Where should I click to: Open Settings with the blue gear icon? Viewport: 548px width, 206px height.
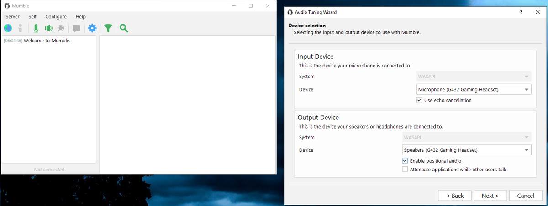92,28
